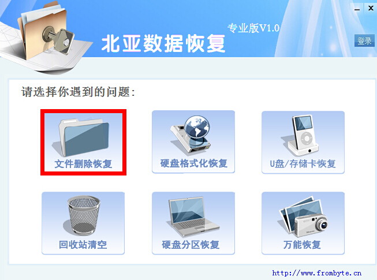Screen dimensions: 377x280
Task: Click the wire mesh trash can icon
Action: pos(82,215)
